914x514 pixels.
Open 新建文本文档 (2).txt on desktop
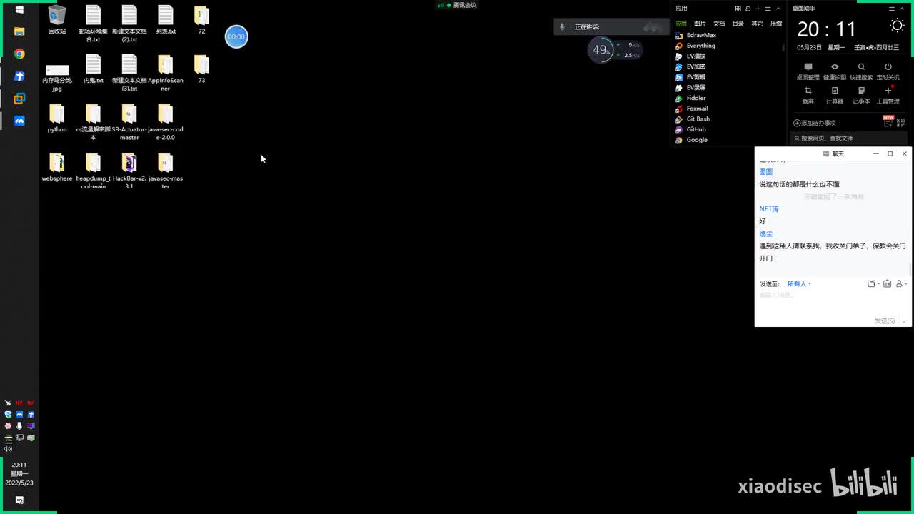[129, 24]
